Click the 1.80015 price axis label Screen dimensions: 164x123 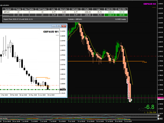click(x=161, y=51)
